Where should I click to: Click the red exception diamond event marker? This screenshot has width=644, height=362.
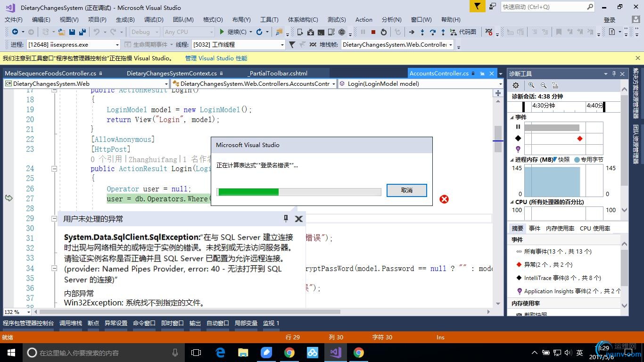(x=580, y=139)
